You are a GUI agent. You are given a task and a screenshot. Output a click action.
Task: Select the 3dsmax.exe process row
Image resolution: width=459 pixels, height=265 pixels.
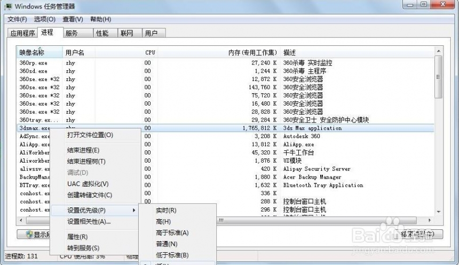coord(225,128)
